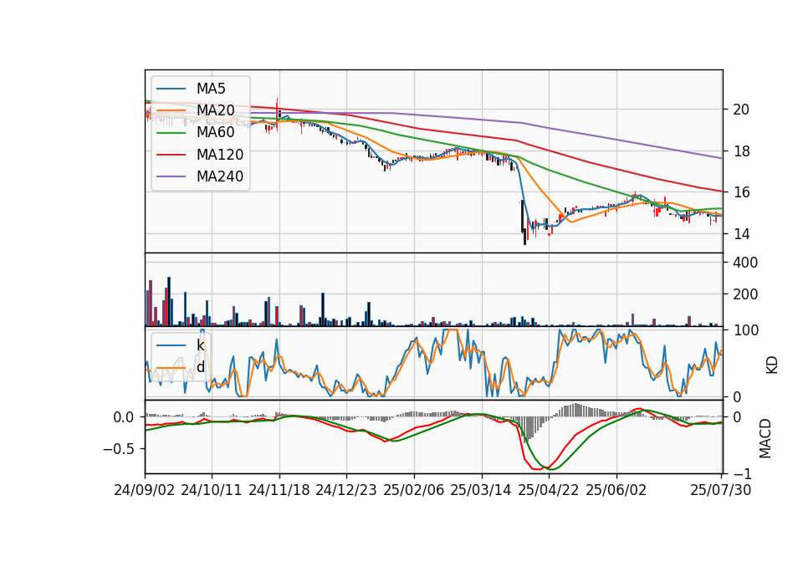The height and width of the screenshot is (577, 803).
Task: Click the 25/03/14 date label
Action: (481, 490)
